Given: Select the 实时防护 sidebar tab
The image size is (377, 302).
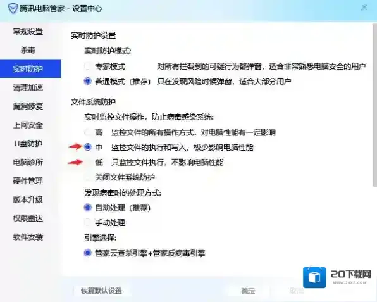Looking at the screenshot, I should [x=30, y=68].
